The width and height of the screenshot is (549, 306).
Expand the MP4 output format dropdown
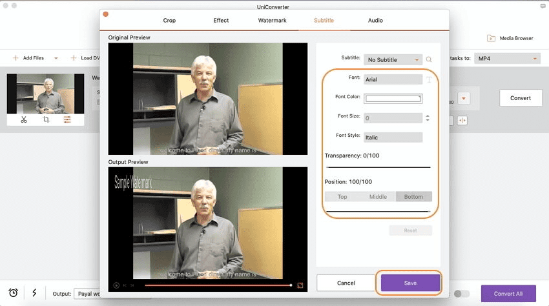coord(507,58)
